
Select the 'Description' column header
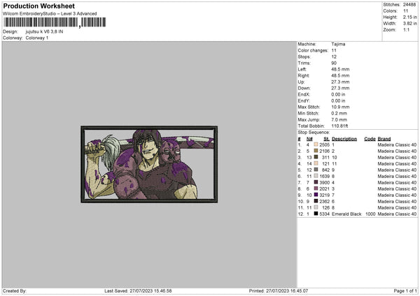tap(344, 139)
